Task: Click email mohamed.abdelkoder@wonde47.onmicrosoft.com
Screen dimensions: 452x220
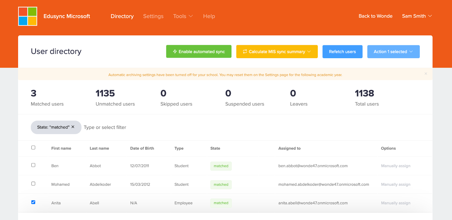Action: pos(324,184)
